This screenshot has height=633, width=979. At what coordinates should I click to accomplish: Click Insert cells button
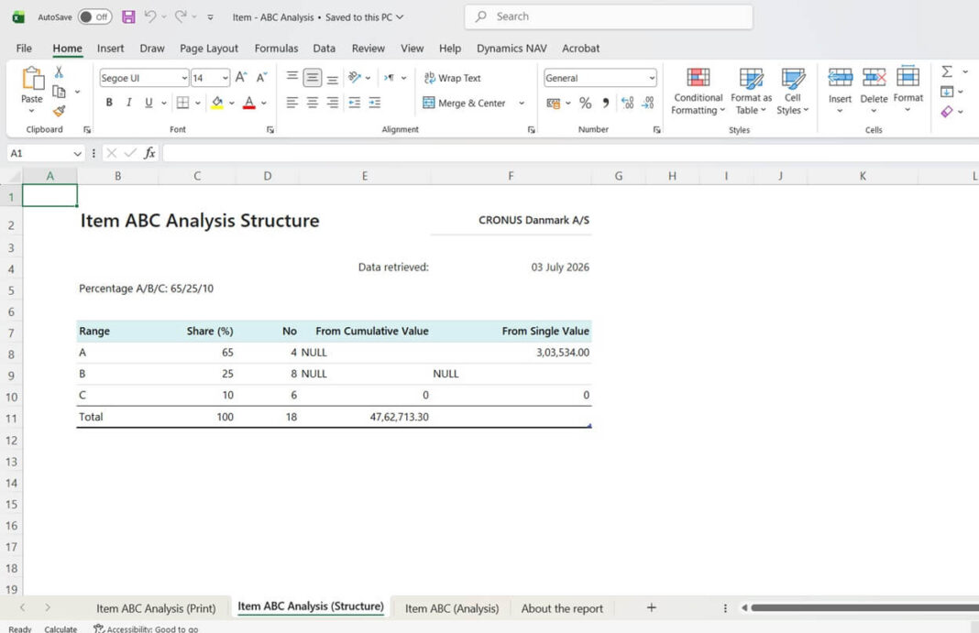(x=840, y=91)
